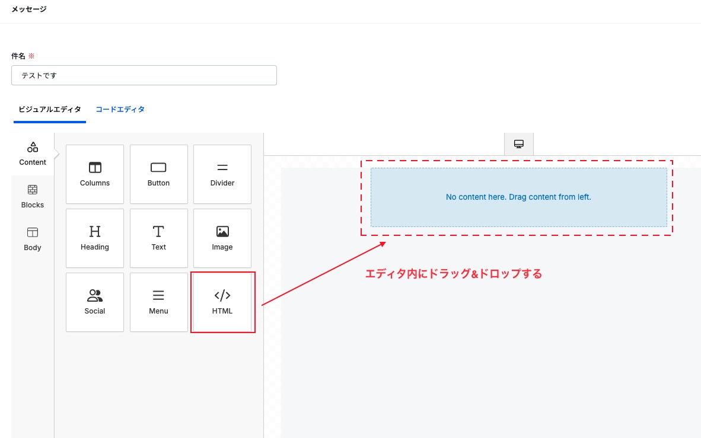Open the Content sidebar tab
The width and height of the screenshot is (701, 438).
(33, 154)
